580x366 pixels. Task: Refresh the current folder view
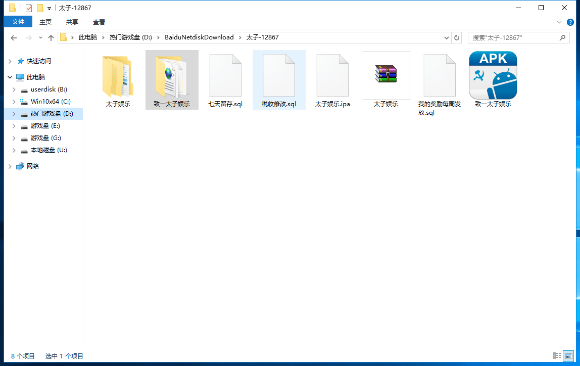(x=457, y=37)
